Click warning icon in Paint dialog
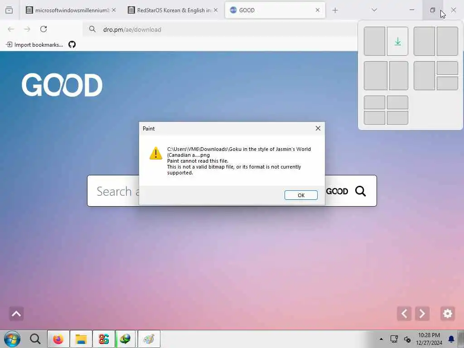Screen dimensions: 464x348 point(156,153)
